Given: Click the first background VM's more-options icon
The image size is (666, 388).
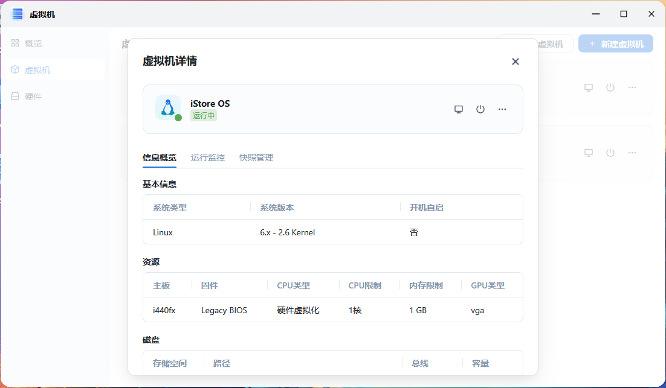Looking at the screenshot, I should 632,87.
